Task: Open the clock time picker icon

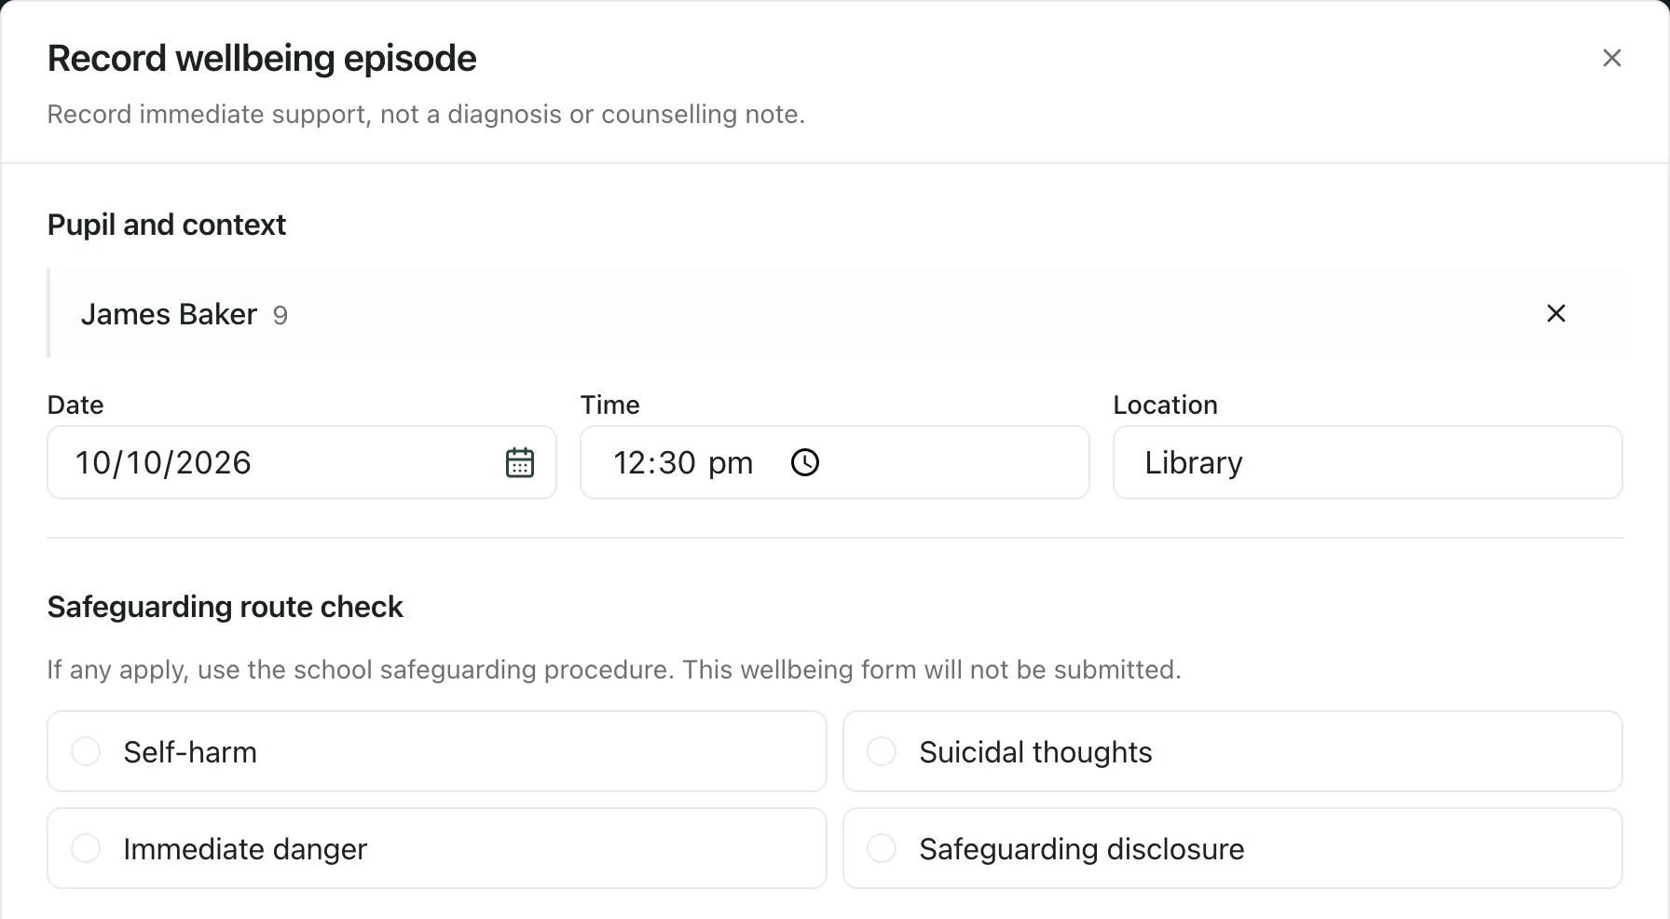Action: [x=804, y=462]
